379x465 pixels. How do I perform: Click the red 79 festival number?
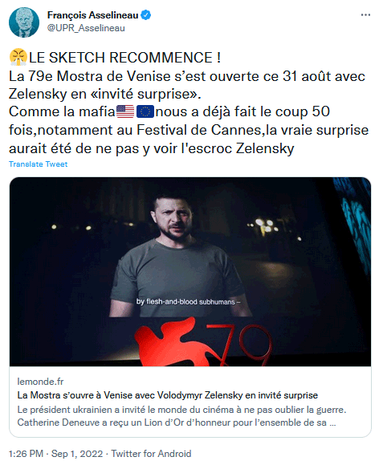[239, 345]
